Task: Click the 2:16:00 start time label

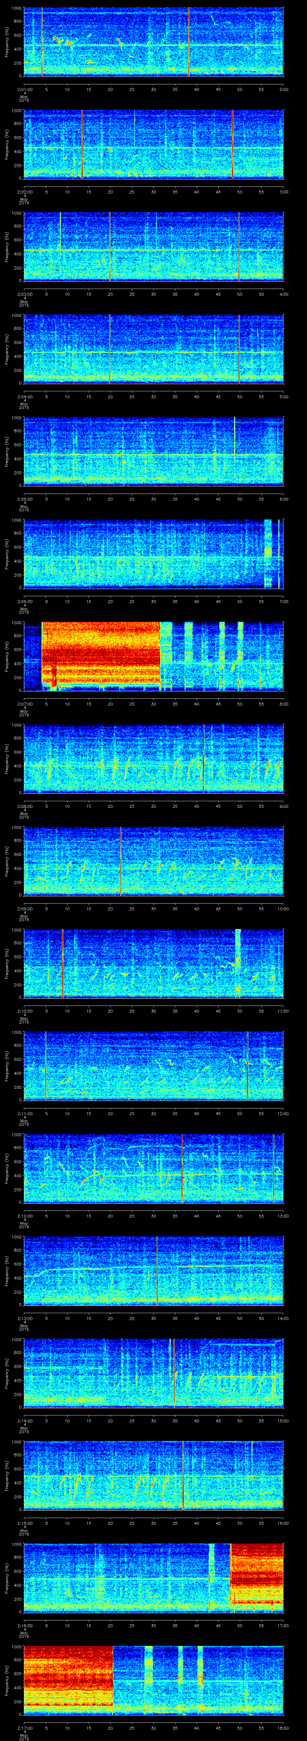Action: point(24,1625)
